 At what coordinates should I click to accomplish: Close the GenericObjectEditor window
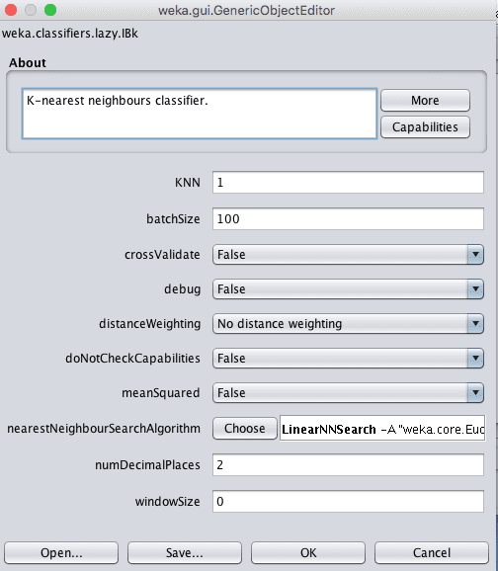tap(11, 10)
